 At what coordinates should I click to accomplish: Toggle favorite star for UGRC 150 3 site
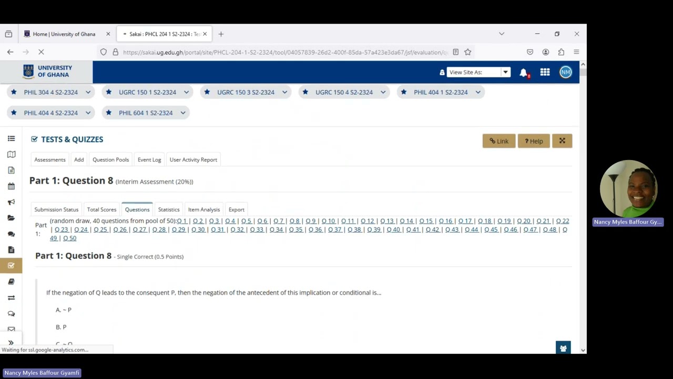(207, 92)
